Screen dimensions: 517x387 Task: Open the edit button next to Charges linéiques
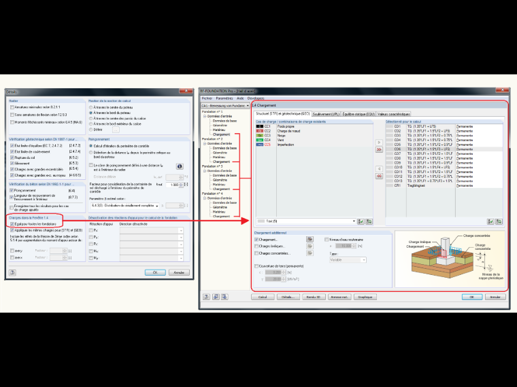tap(310, 246)
